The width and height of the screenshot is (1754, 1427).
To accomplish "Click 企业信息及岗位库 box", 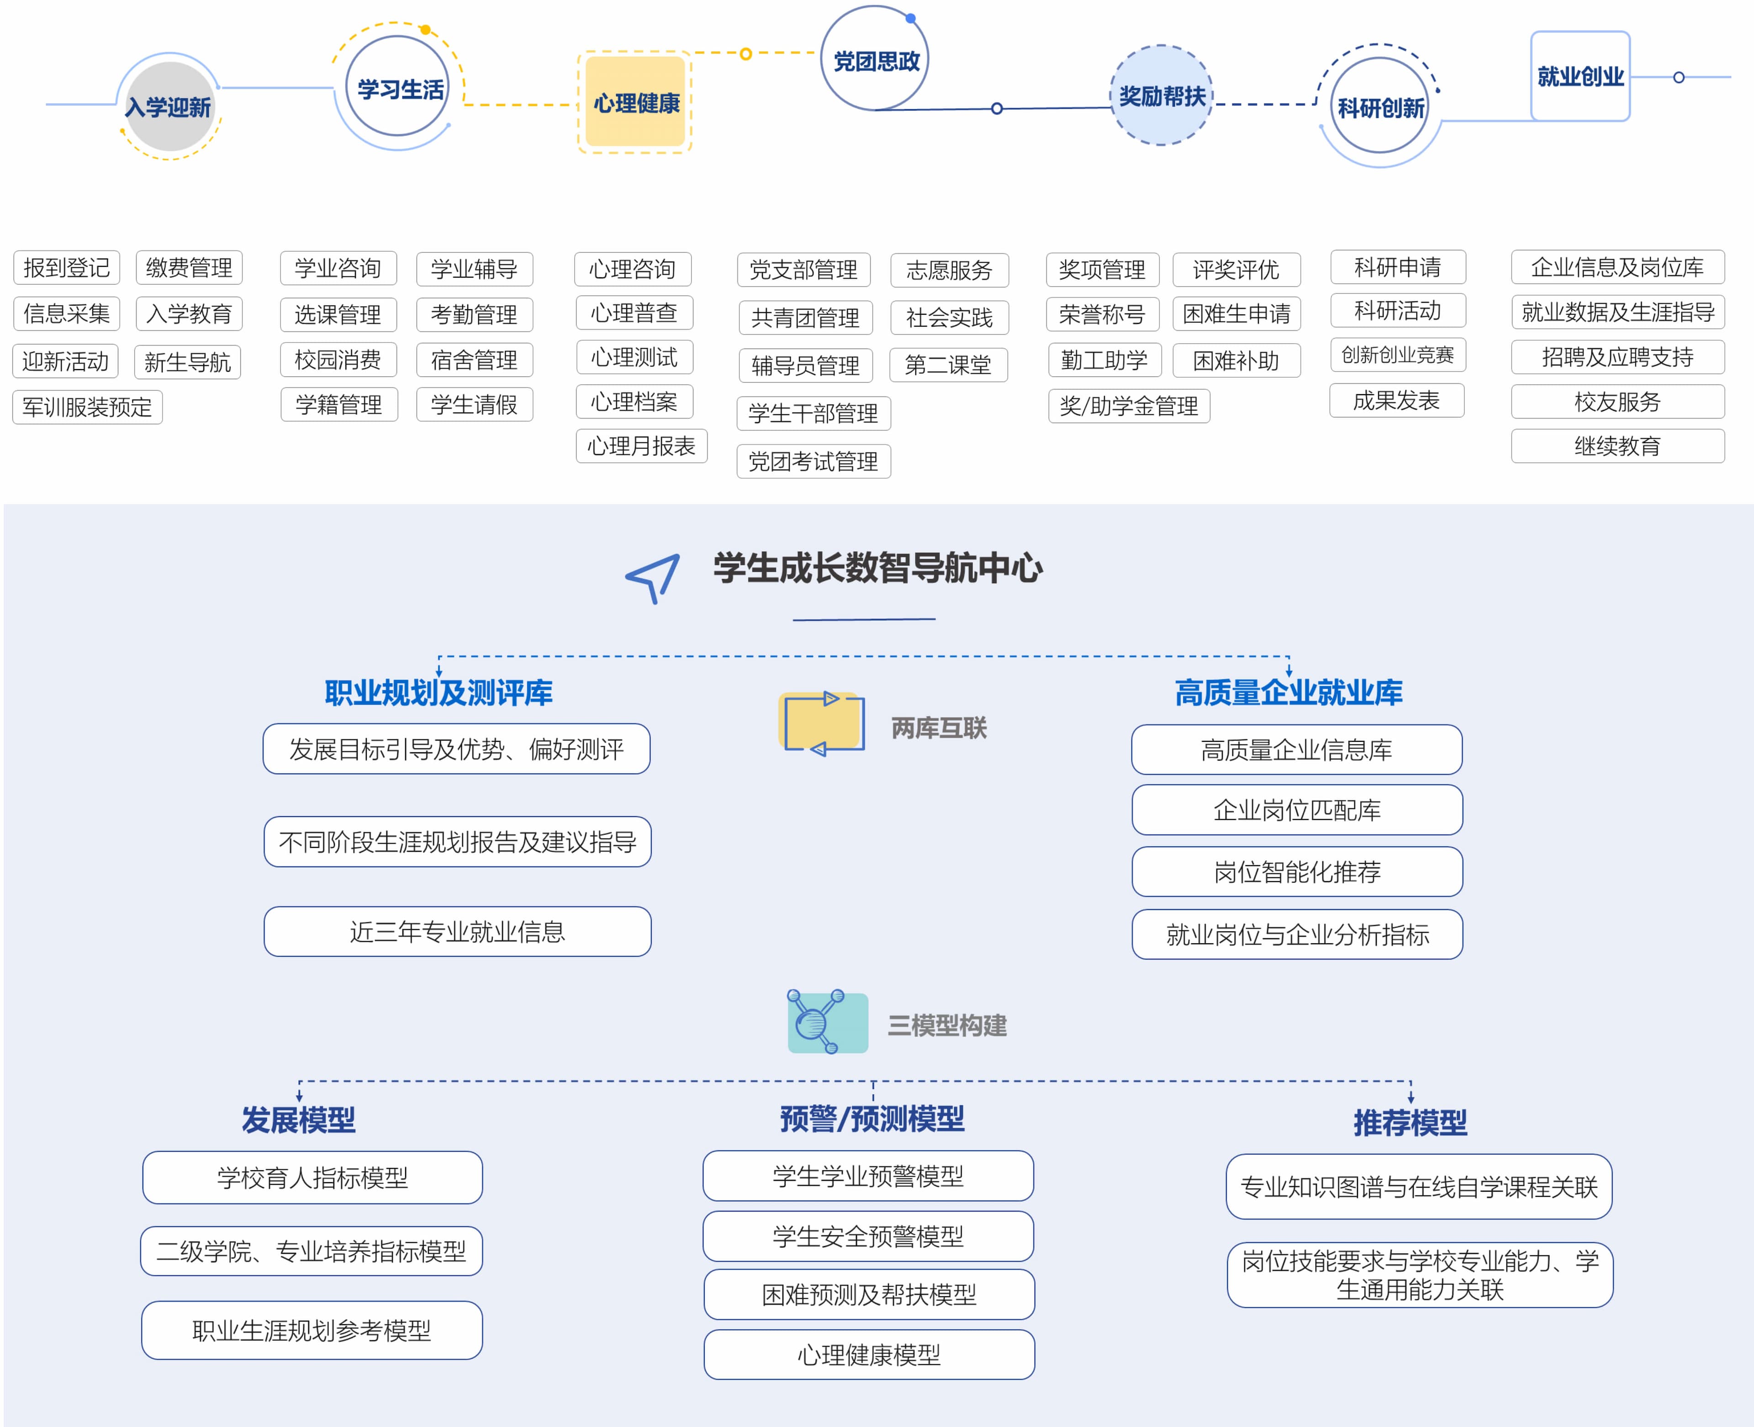I will click(x=1617, y=267).
